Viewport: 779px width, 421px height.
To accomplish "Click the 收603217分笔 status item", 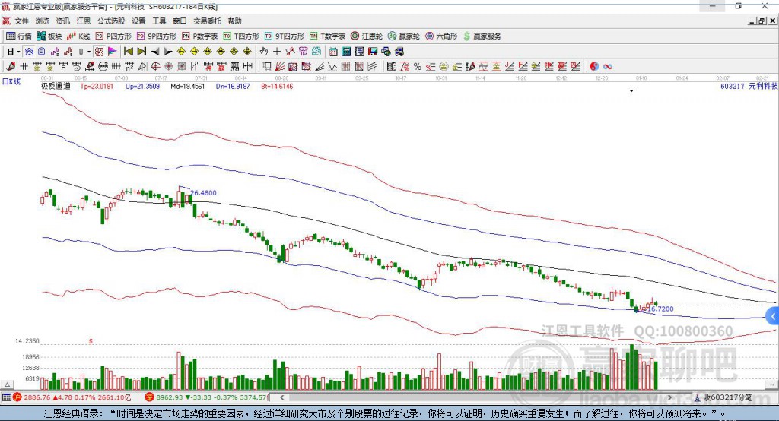I will coord(723,397).
